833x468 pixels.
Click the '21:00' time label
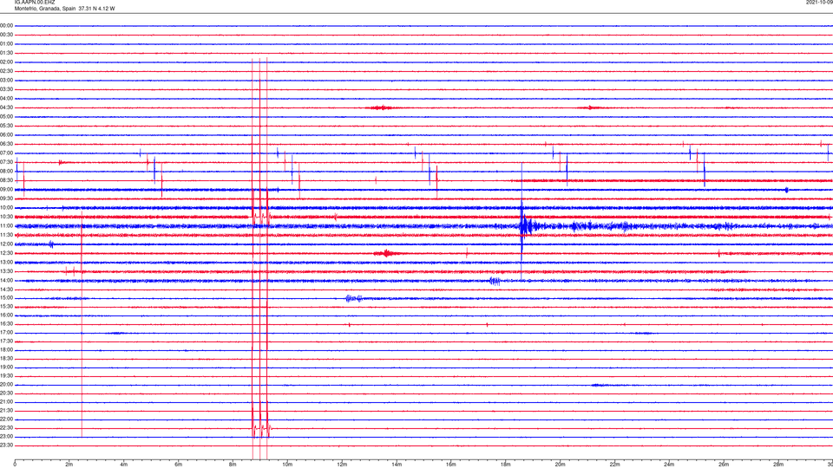(x=7, y=402)
